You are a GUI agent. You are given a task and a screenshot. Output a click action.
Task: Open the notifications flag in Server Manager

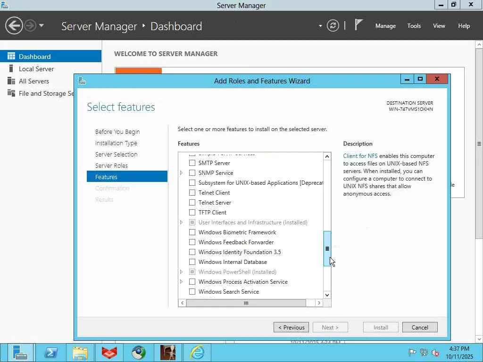[x=358, y=25]
